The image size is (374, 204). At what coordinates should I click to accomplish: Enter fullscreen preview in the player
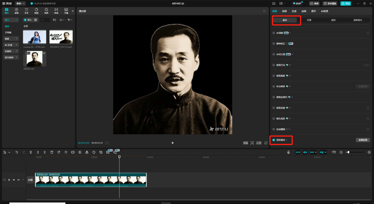266,143
